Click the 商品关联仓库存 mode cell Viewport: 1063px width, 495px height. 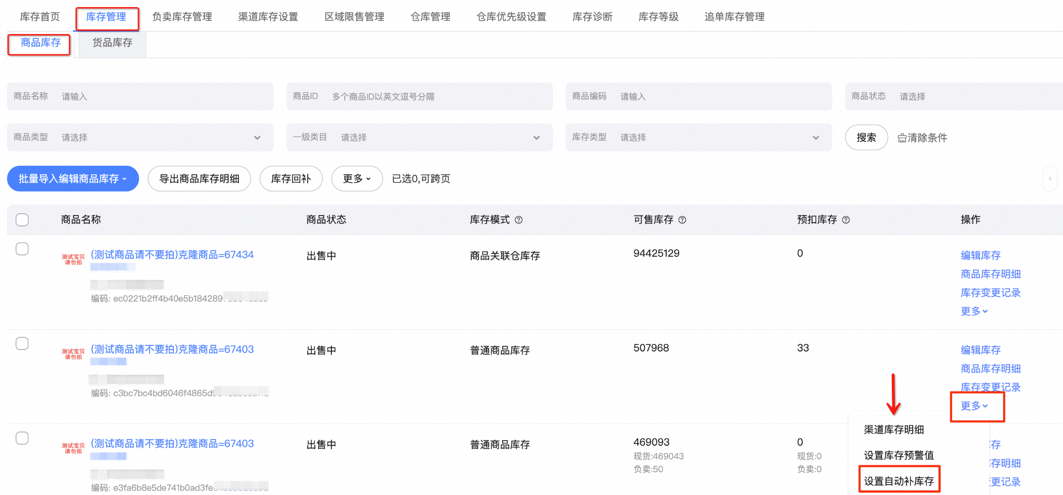pos(505,256)
